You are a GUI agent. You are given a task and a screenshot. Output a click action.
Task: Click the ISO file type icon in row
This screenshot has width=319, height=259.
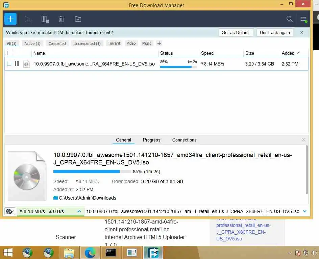26,64
